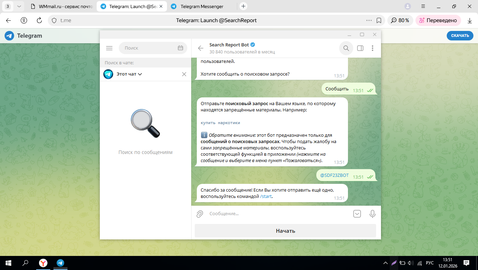
Task: Select the 'Сообщить' sent message bubble
Action: point(349,89)
